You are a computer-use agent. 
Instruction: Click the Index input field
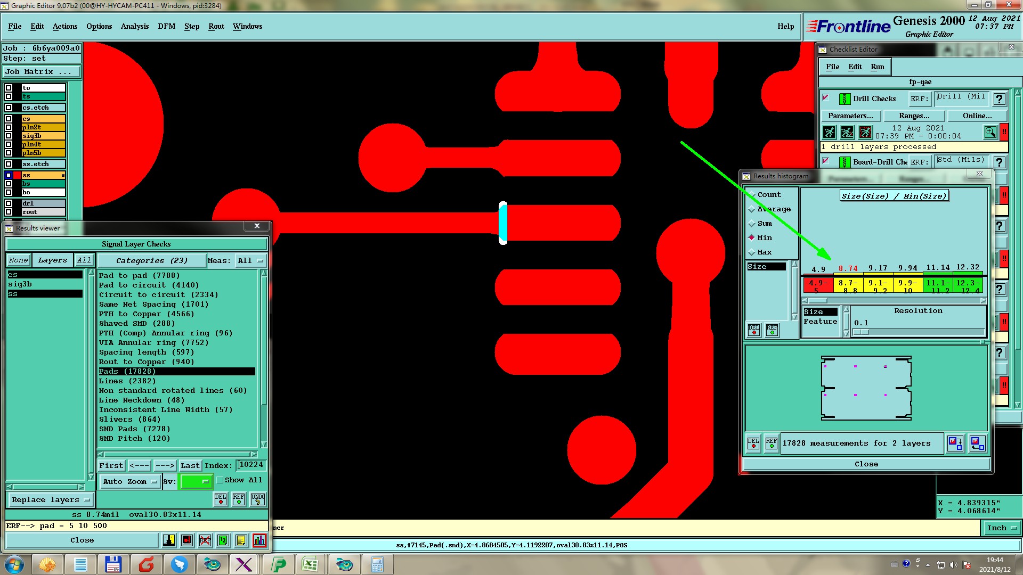(251, 465)
